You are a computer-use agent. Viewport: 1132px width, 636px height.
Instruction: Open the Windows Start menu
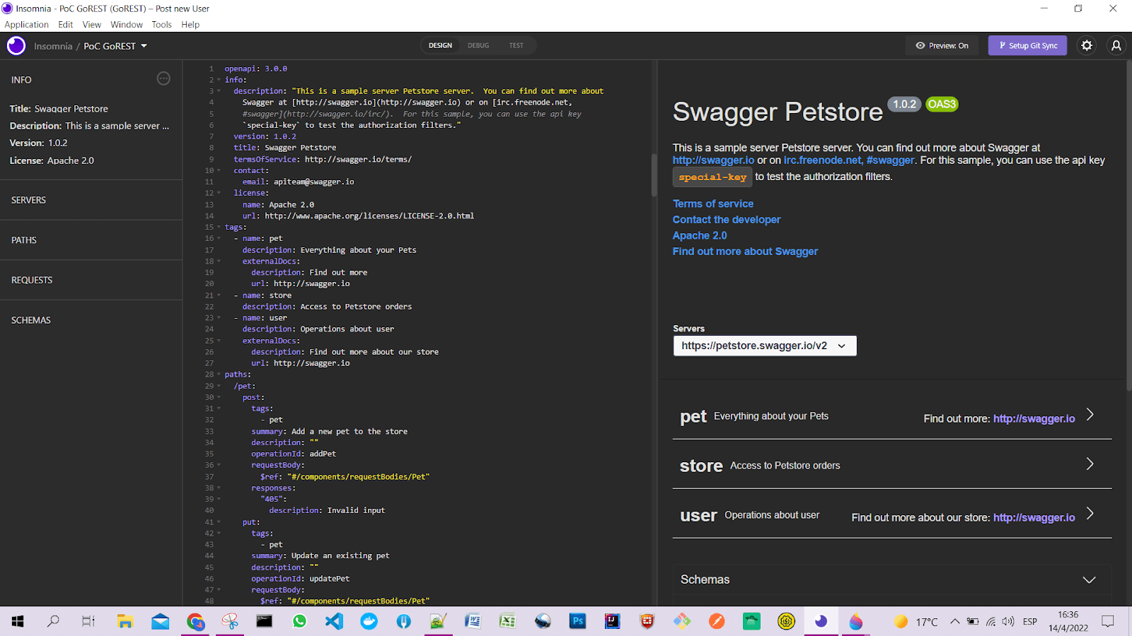pos(18,621)
